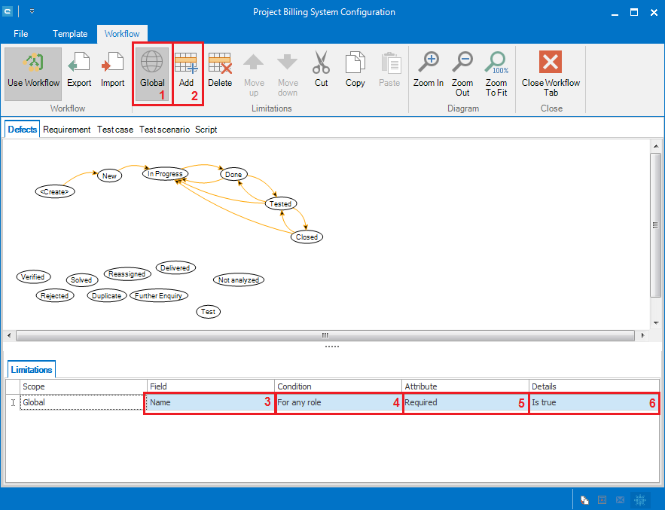
Task: Switch to the Template ribbon tab
Action: tap(70, 34)
